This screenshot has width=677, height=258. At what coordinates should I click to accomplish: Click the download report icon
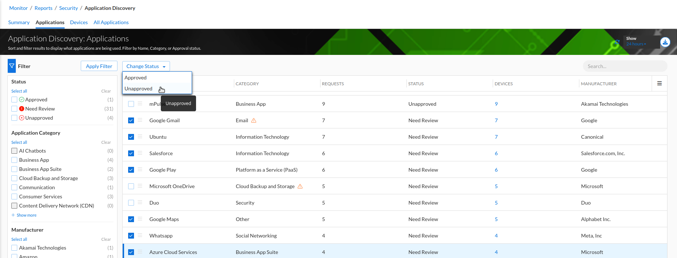665,42
